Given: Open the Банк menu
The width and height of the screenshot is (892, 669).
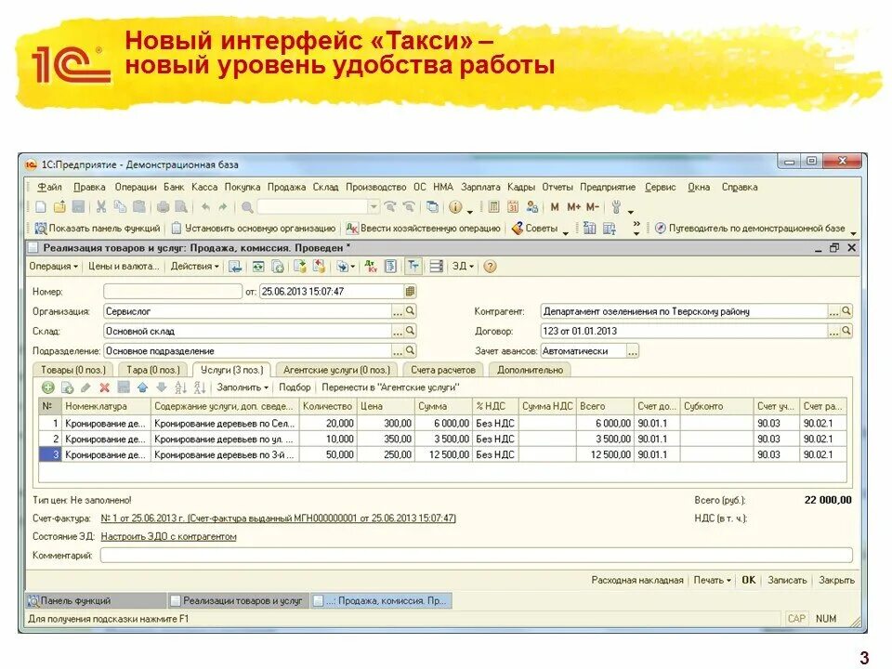Looking at the screenshot, I should [x=174, y=187].
